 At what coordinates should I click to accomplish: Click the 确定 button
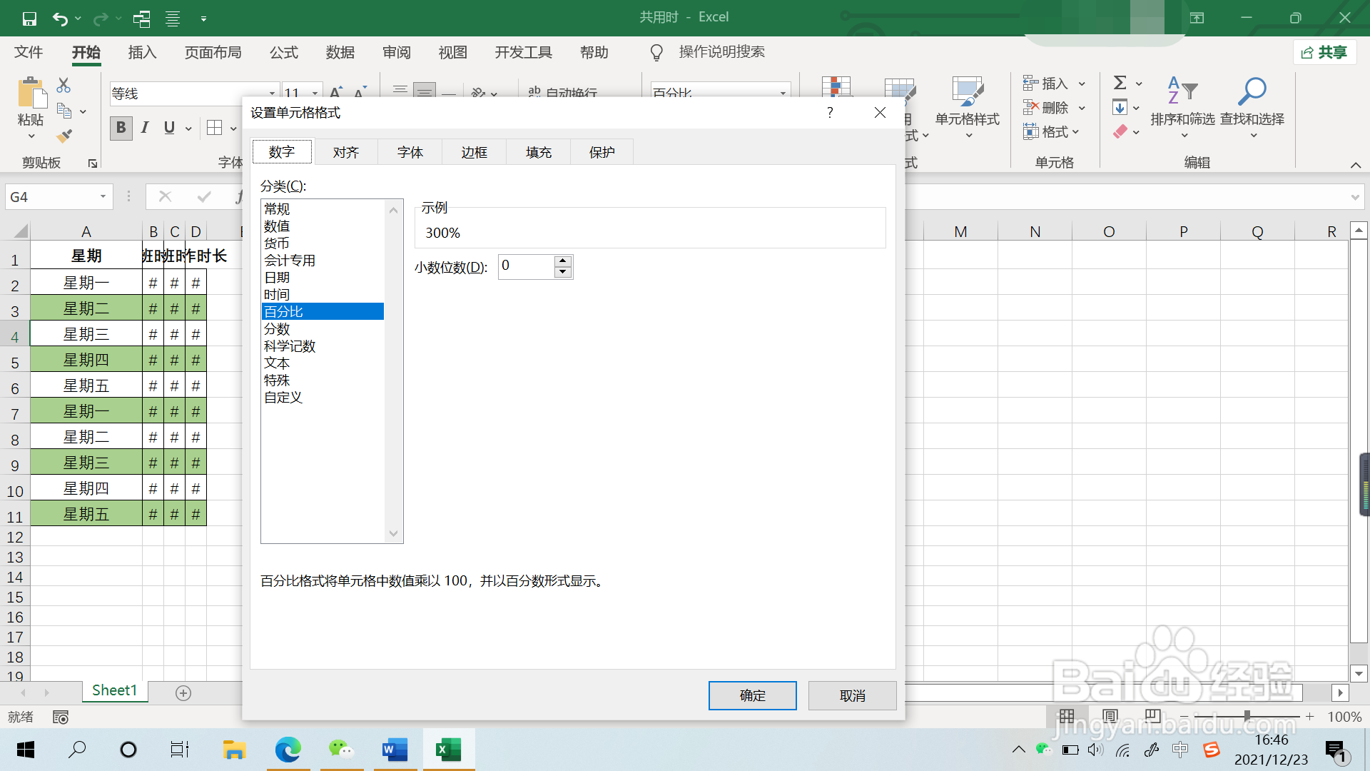[752, 695]
